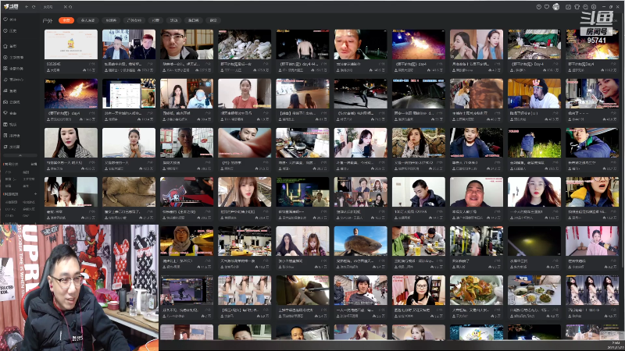
Task: Select the orange 全部 category pill
Action: click(66, 20)
